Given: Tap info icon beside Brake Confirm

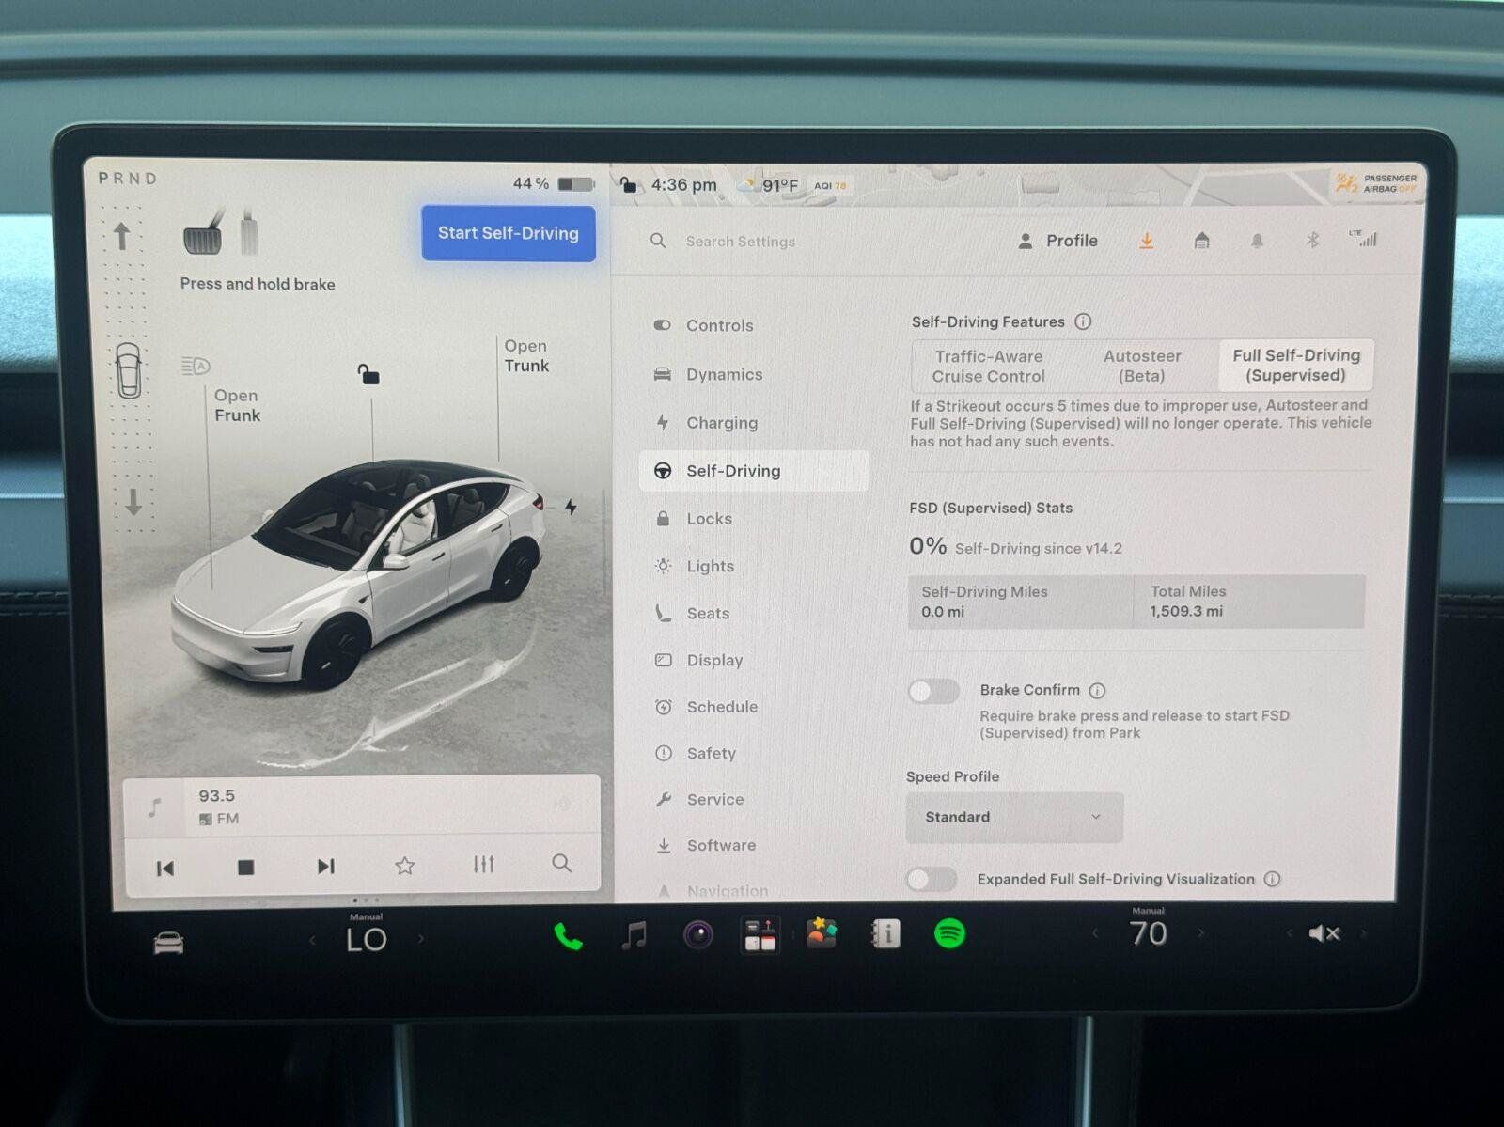Looking at the screenshot, I should click(x=1097, y=691).
